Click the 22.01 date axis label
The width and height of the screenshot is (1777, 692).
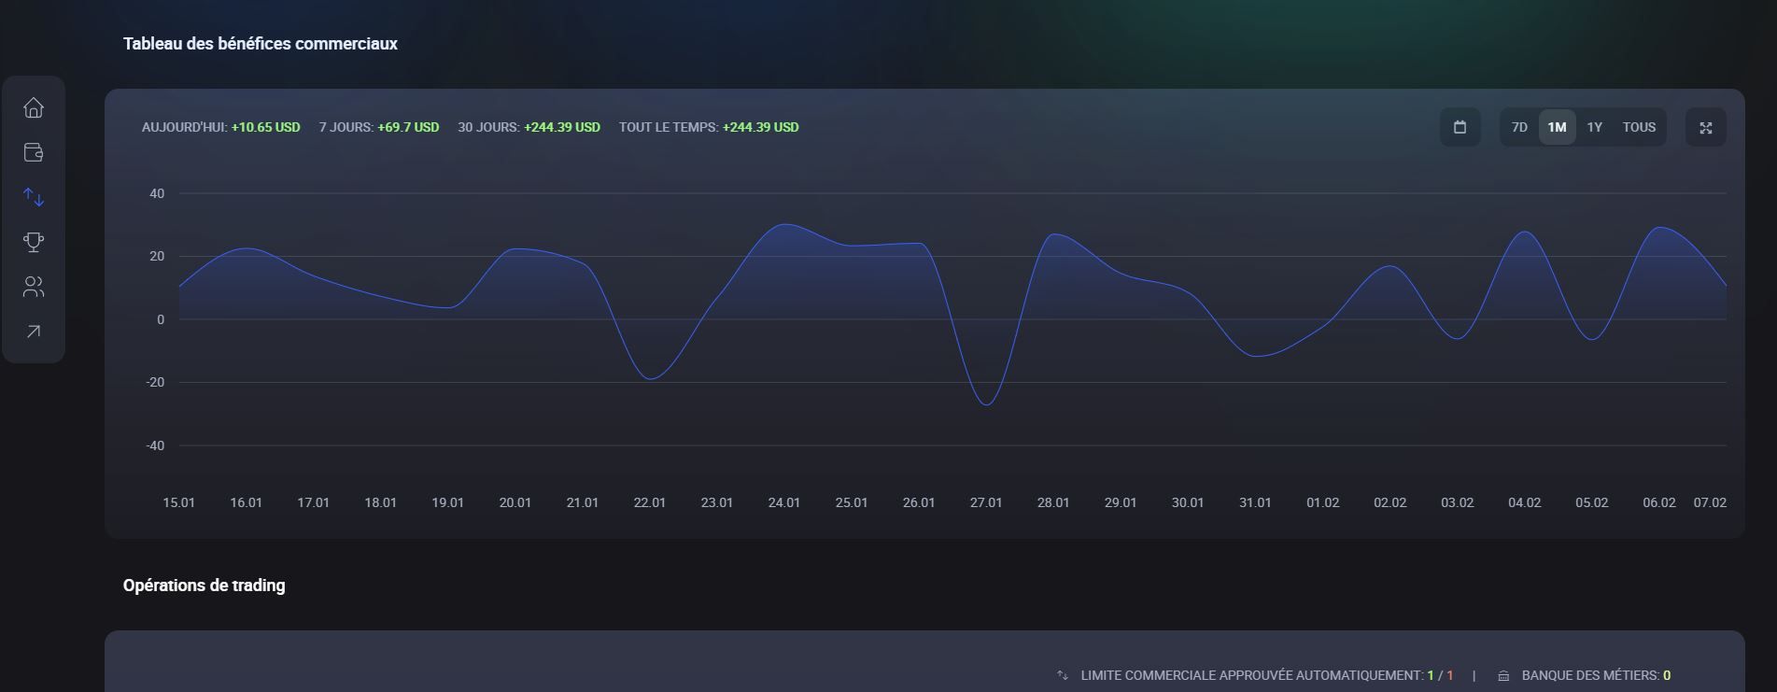click(x=650, y=502)
